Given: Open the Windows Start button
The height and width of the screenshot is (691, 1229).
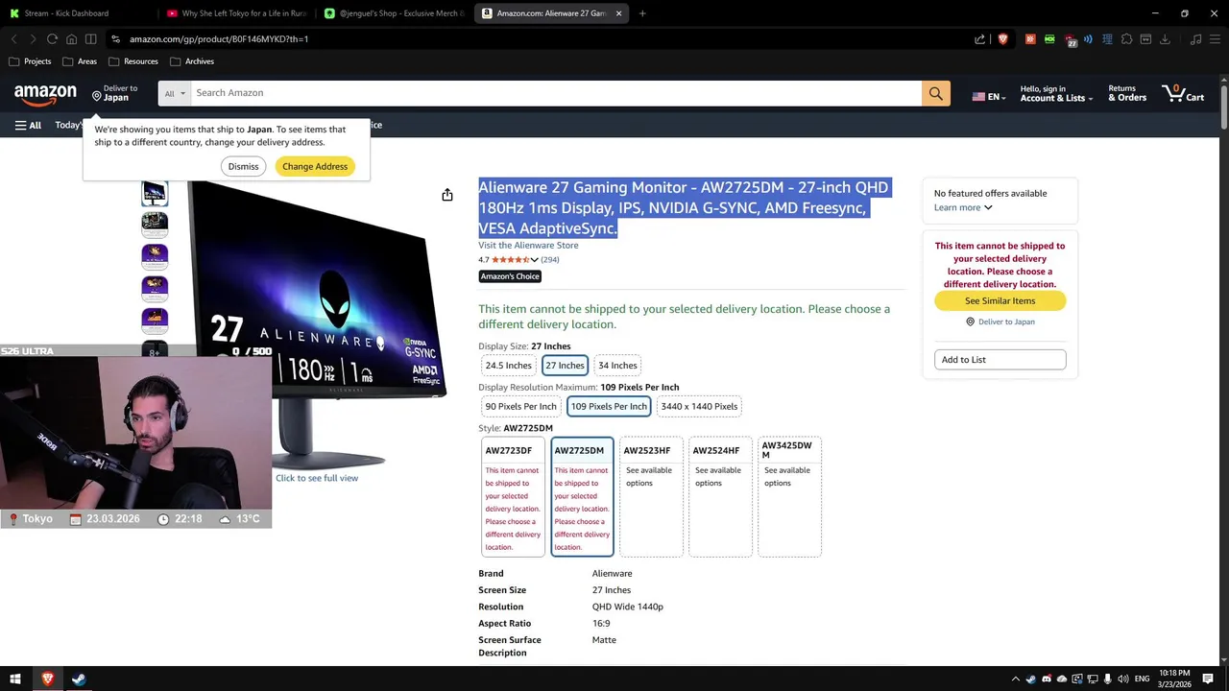Looking at the screenshot, I should pyautogui.click(x=15, y=679).
